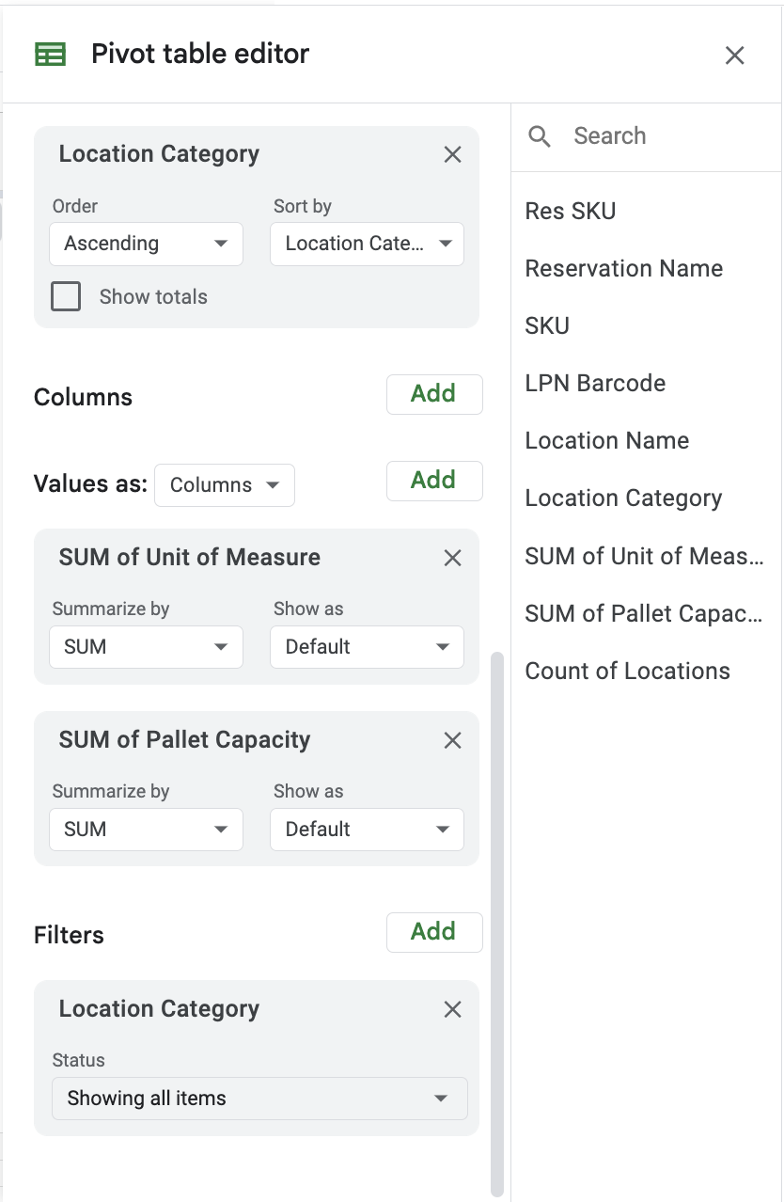The image size is (784, 1202).
Task: Remove the SUM of Pallet Capacity value
Action: pos(452,740)
